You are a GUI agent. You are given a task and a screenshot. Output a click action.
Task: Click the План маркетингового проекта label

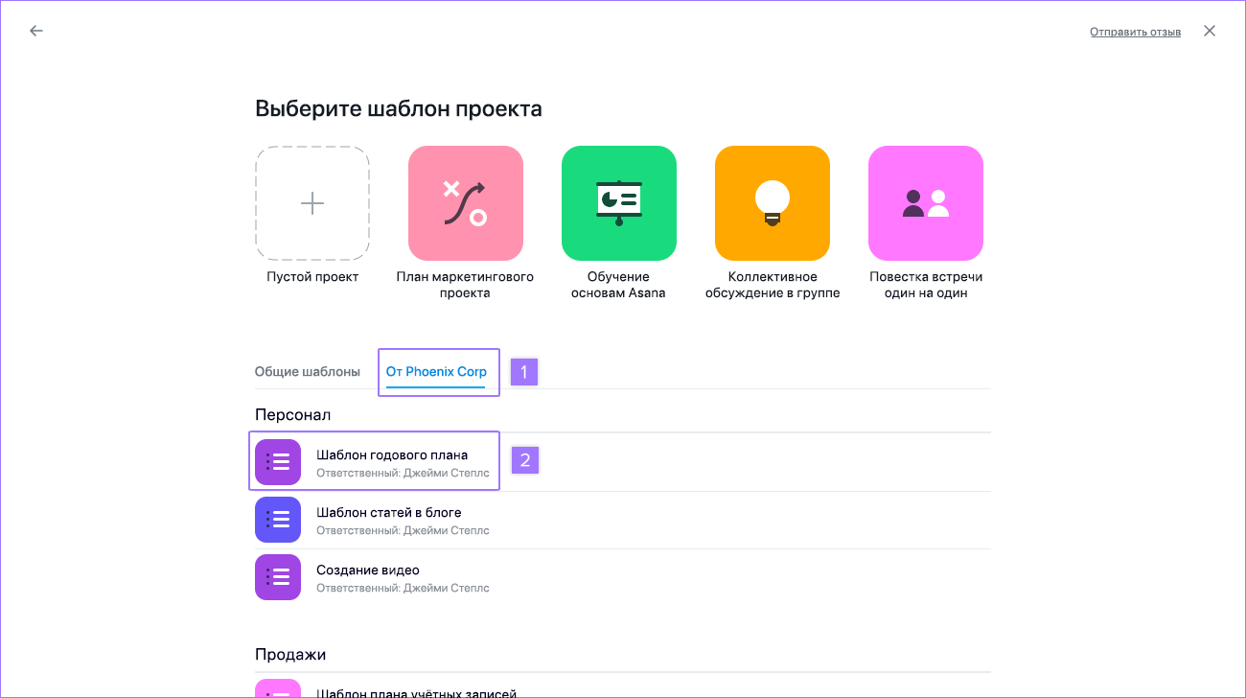(x=466, y=285)
